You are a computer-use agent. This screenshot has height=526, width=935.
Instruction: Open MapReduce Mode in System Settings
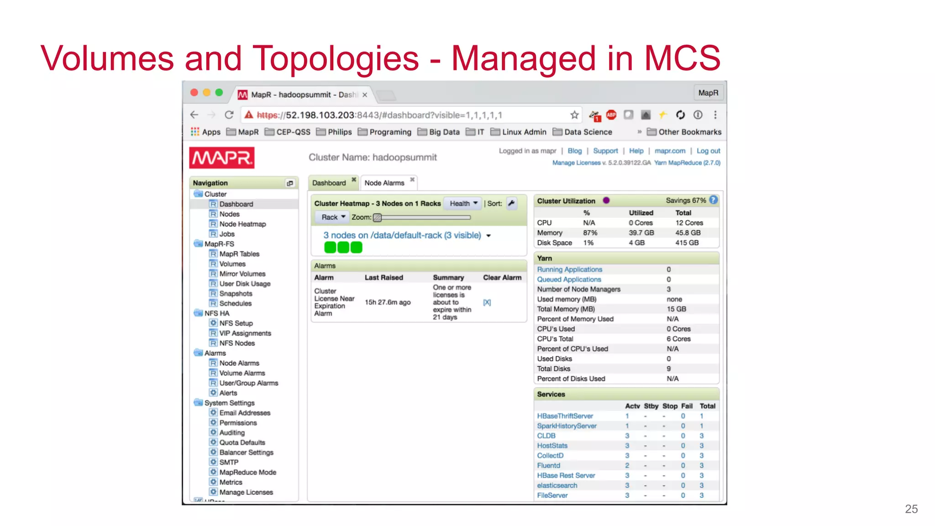(x=247, y=472)
